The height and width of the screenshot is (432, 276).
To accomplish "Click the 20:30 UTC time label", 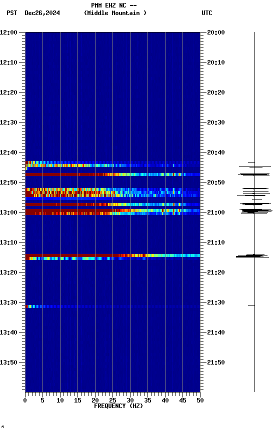I will click(x=216, y=122).
